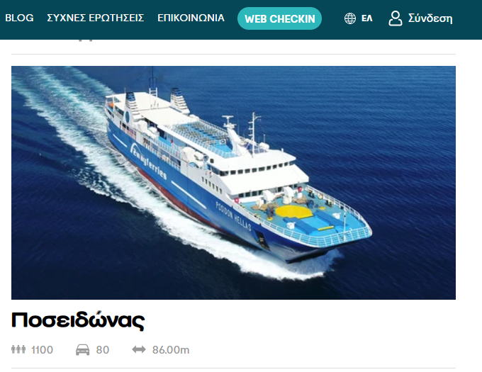
Task: Open the ΕΛ language selector
Action: click(x=366, y=18)
